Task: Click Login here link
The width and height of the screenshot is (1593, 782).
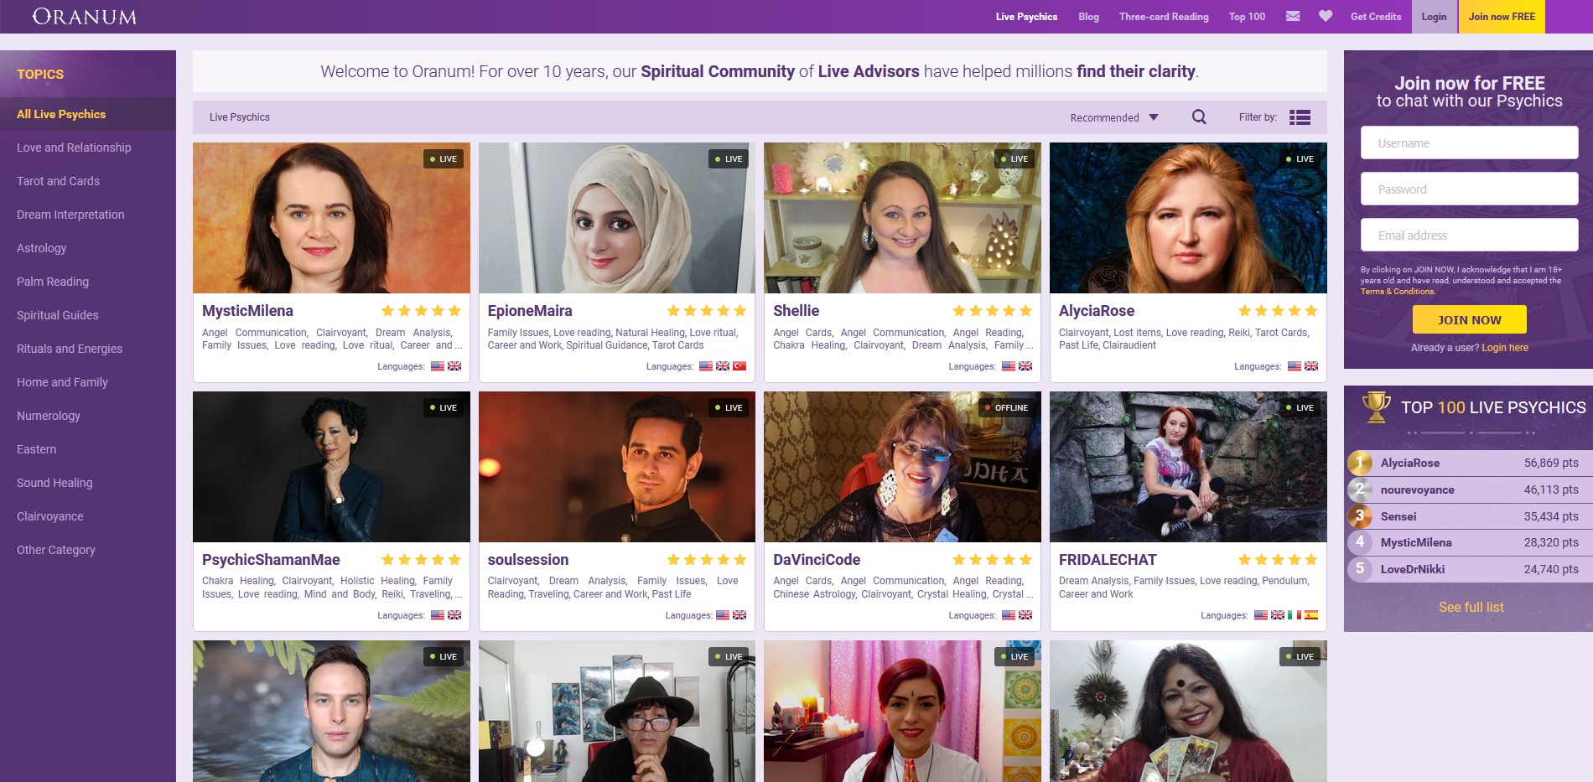Action: pyautogui.click(x=1505, y=348)
